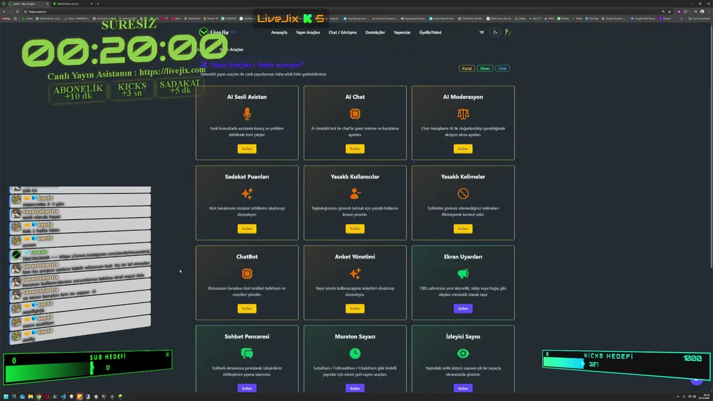Open the Yayın Araçları menu item
The width and height of the screenshot is (713, 401).
pyautogui.click(x=308, y=32)
